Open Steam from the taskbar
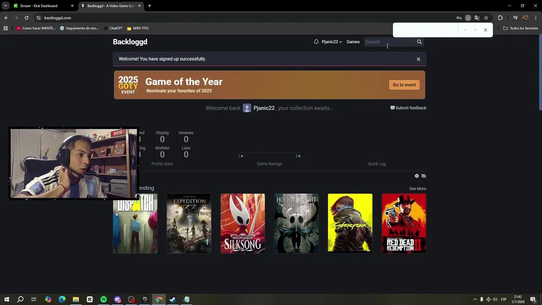This screenshot has height=305, width=542. (x=172, y=299)
